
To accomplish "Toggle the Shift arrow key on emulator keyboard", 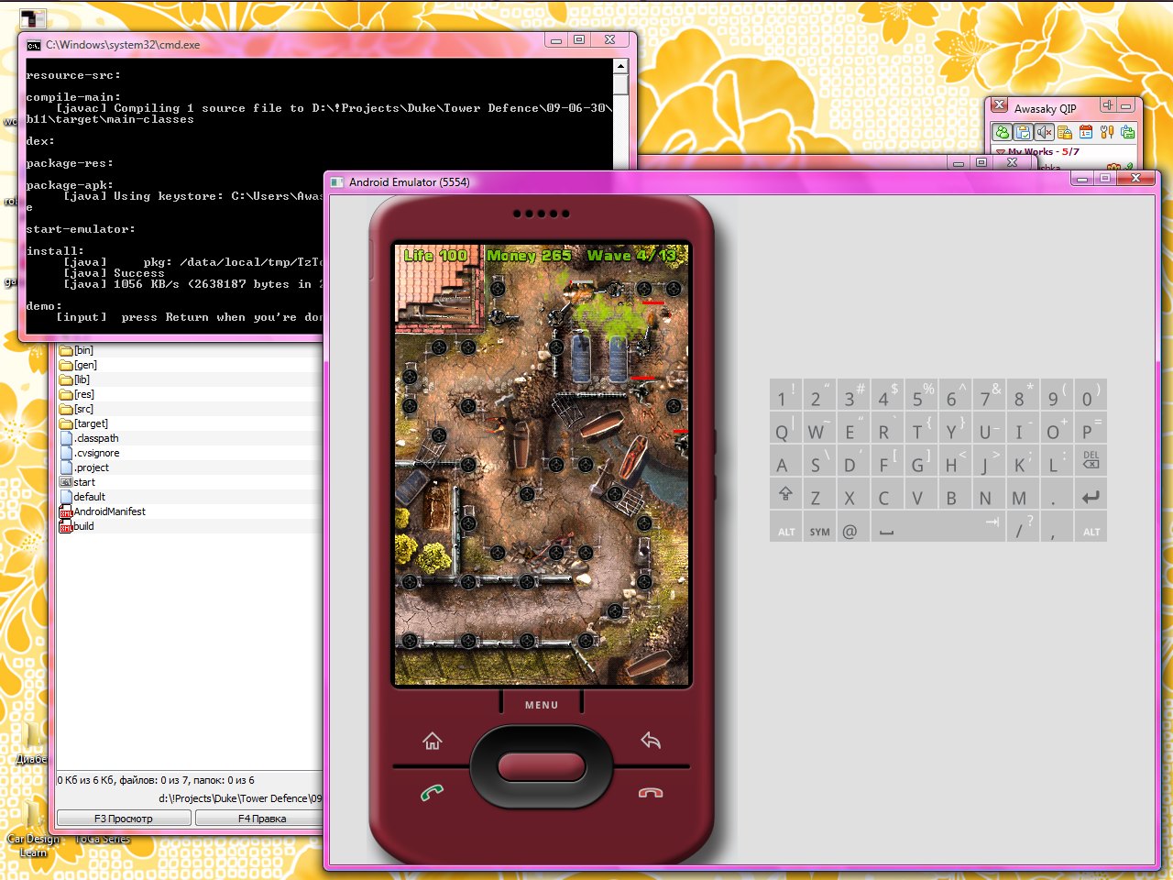I will pyautogui.click(x=785, y=495).
